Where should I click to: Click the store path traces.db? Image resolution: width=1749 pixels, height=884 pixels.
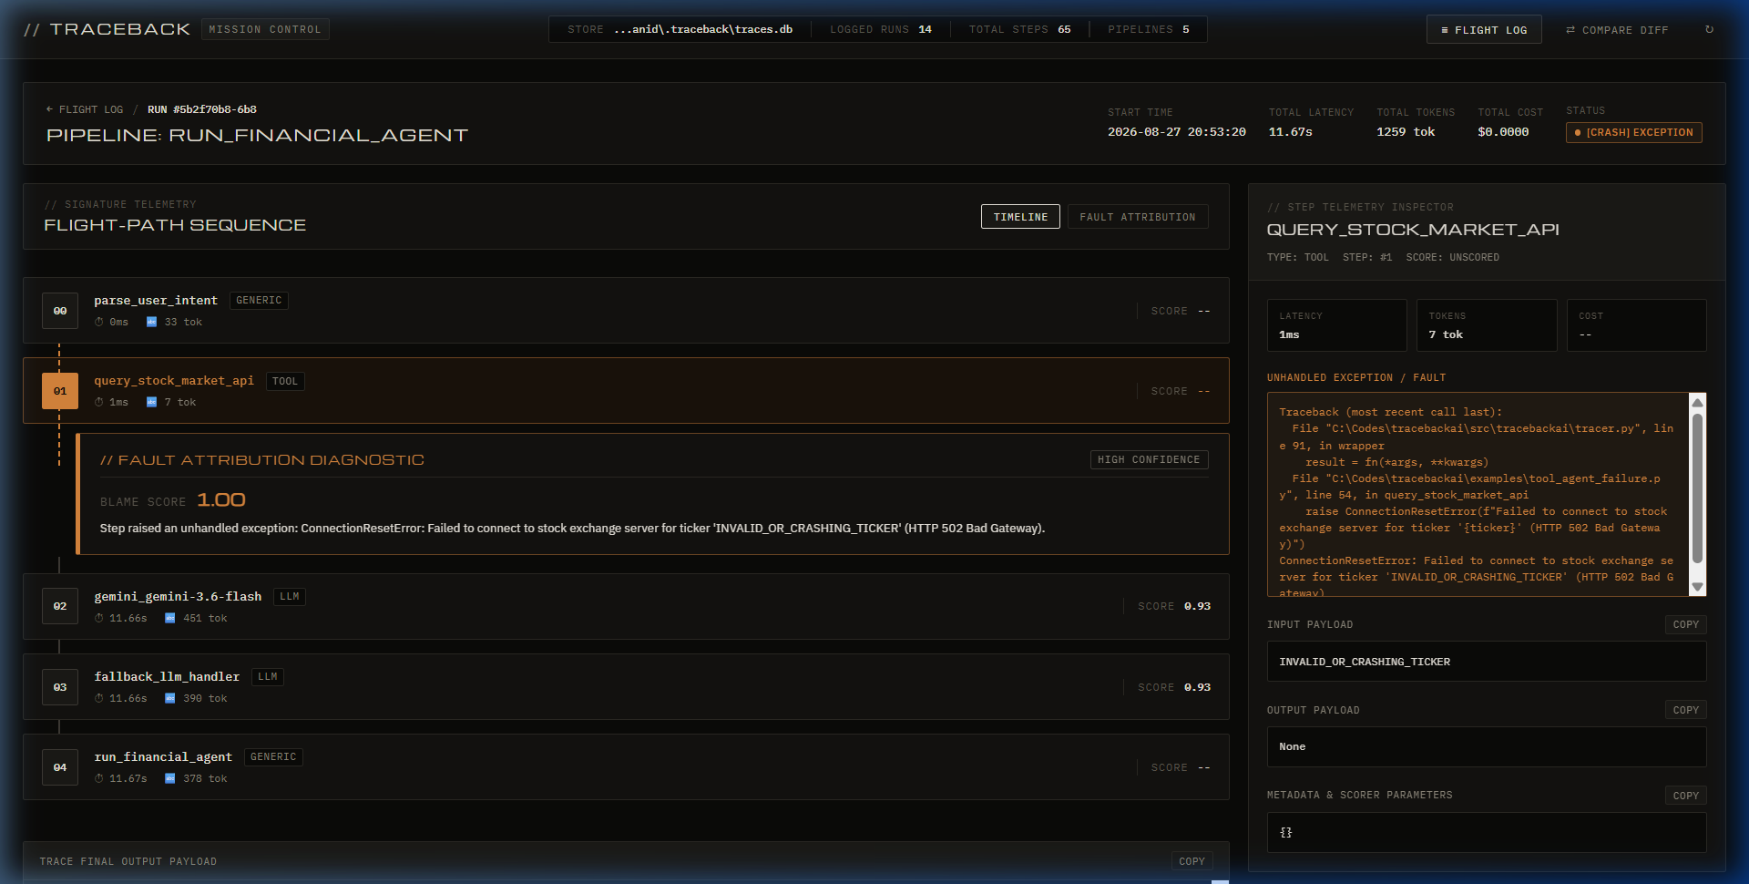[702, 29]
